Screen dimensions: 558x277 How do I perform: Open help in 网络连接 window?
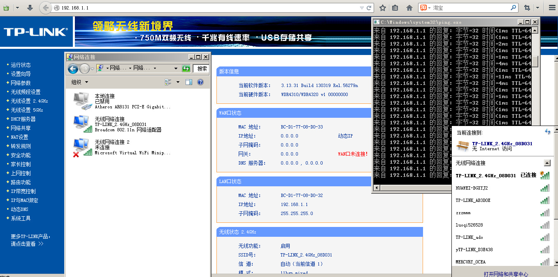(200, 82)
